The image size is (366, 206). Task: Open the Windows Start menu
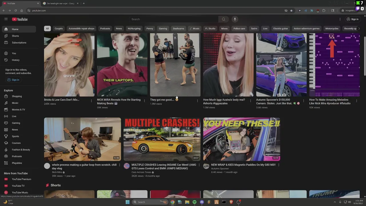[x=128, y=202]
